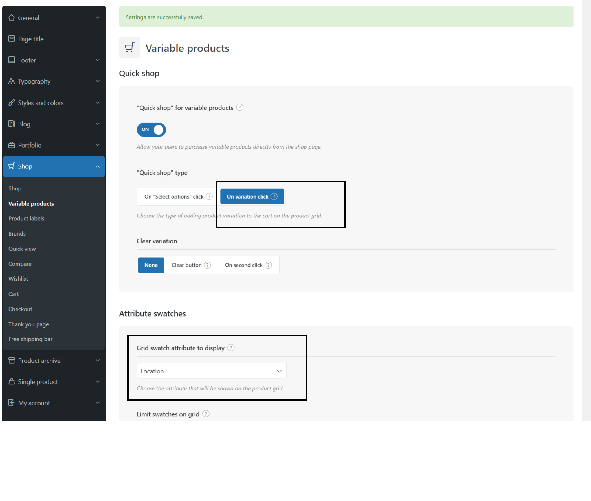591x501 pixels.
Task: Open the Location attribute dropdown
Action: point(212,371)
